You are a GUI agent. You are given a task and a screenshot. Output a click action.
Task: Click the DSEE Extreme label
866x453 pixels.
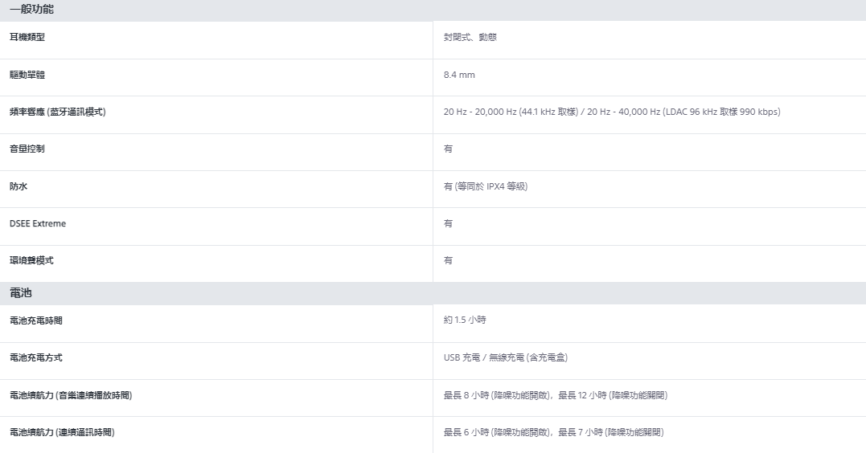click(38, 223)
